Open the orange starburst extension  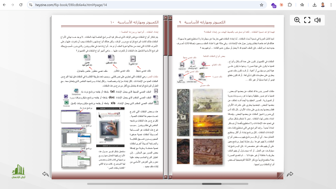pyautogui.click(x=281, y=5)
